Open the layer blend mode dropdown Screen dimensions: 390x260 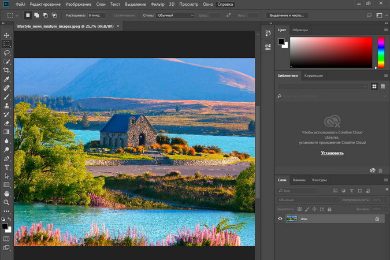308,200
